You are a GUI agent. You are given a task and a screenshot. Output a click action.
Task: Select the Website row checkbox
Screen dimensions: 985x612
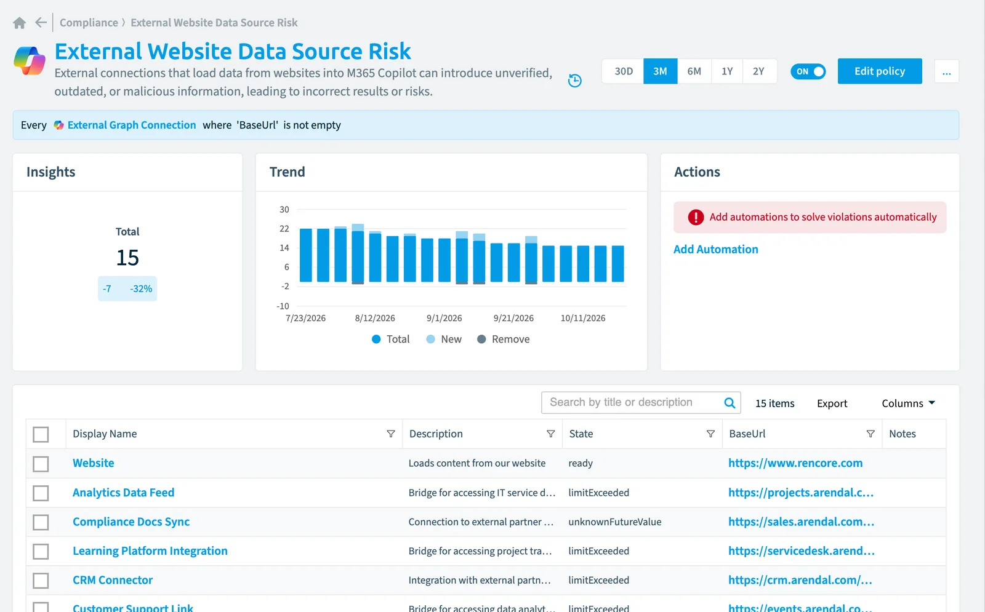pos(41,464)
